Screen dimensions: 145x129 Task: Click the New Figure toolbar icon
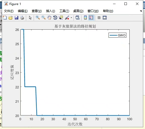(x=5, y=18)
